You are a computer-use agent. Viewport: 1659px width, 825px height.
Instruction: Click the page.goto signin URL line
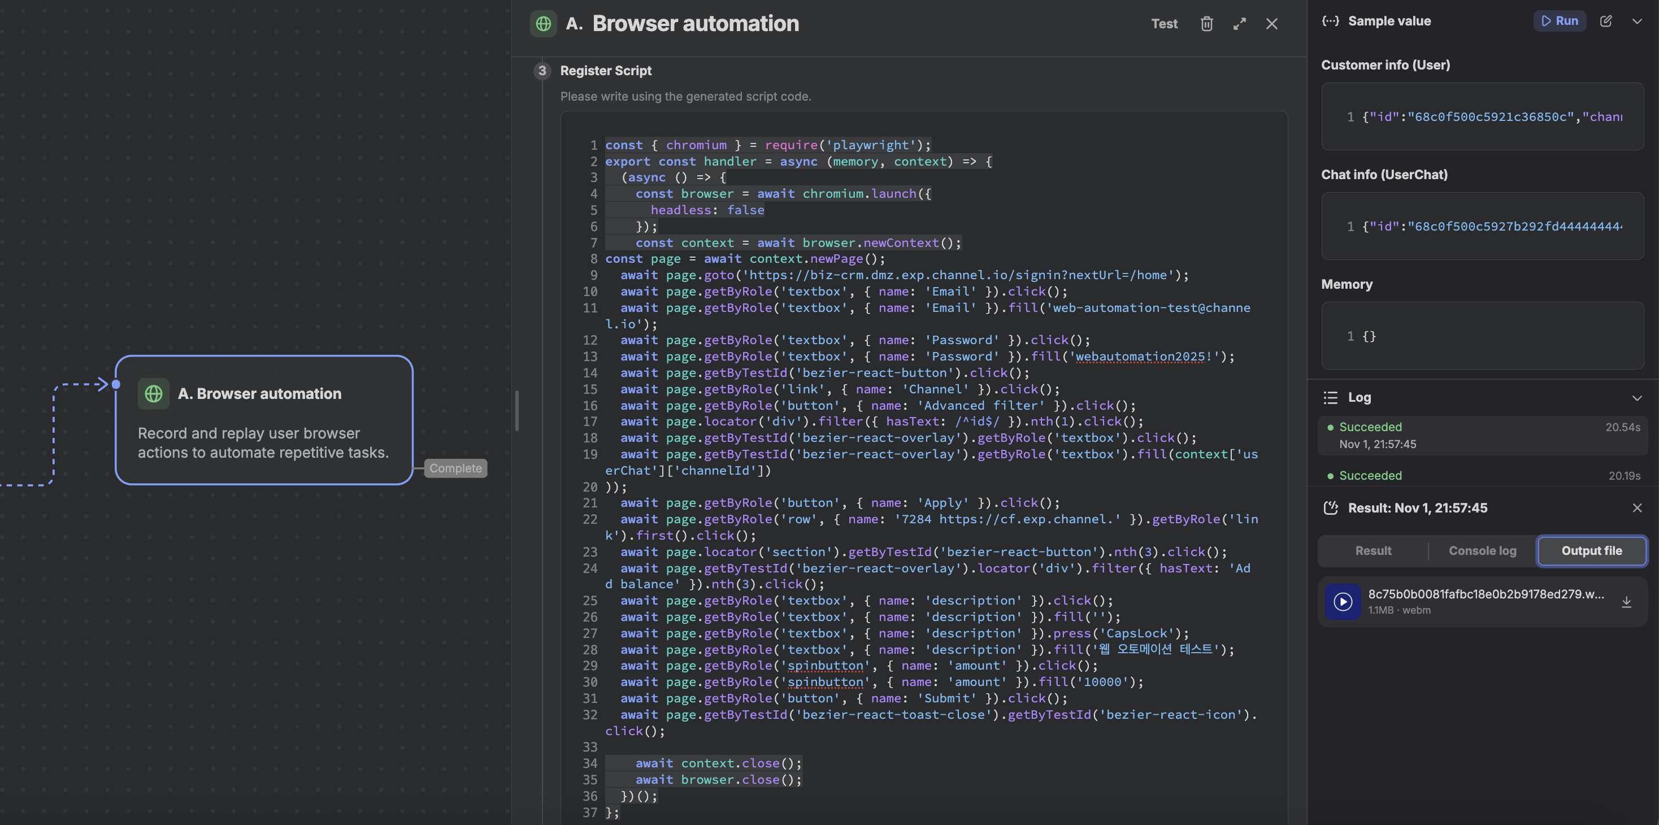[x=904, y=275]
